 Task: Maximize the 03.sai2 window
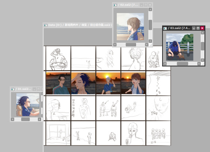tap(198, 28)
